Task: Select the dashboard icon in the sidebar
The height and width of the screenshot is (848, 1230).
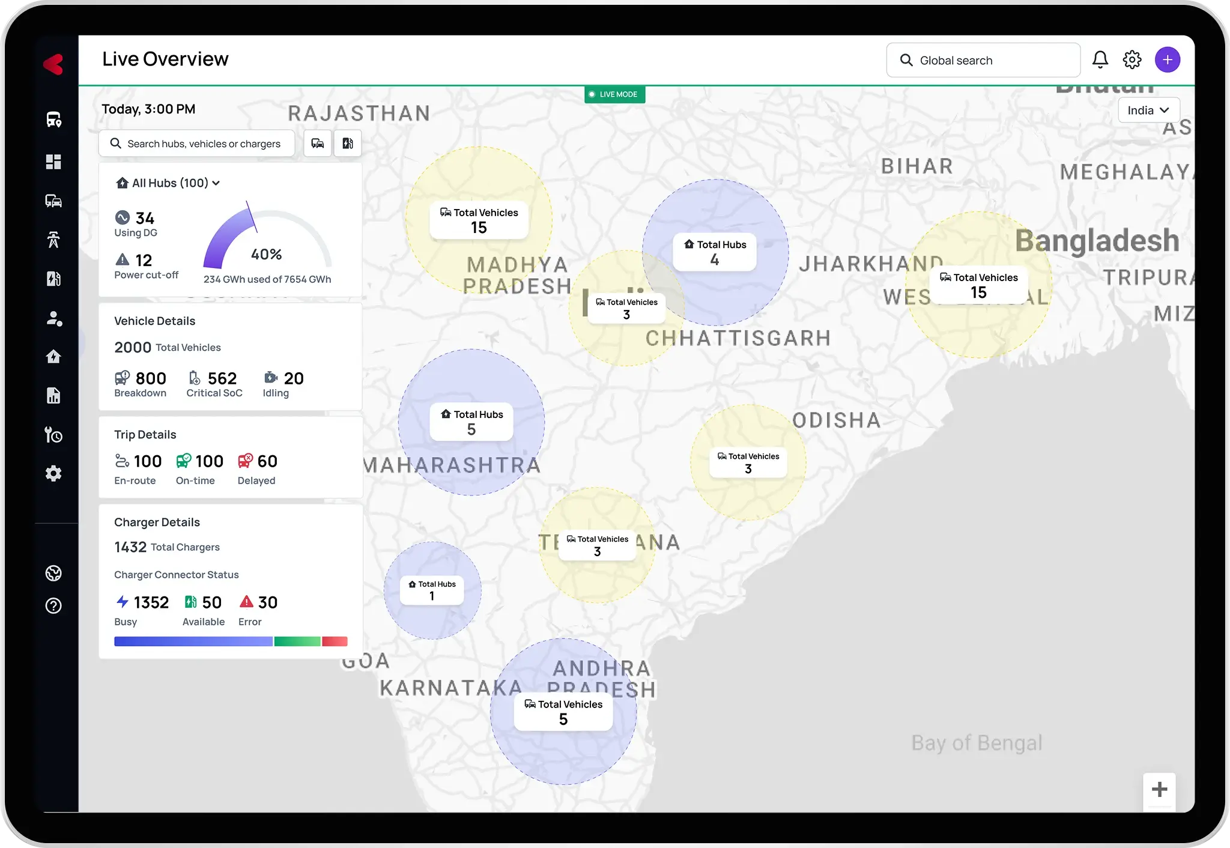Action: tap(53, 162)
